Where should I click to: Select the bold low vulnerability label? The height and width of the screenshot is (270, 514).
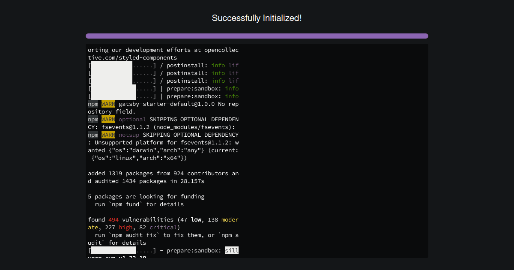click(x=196, y=219)
